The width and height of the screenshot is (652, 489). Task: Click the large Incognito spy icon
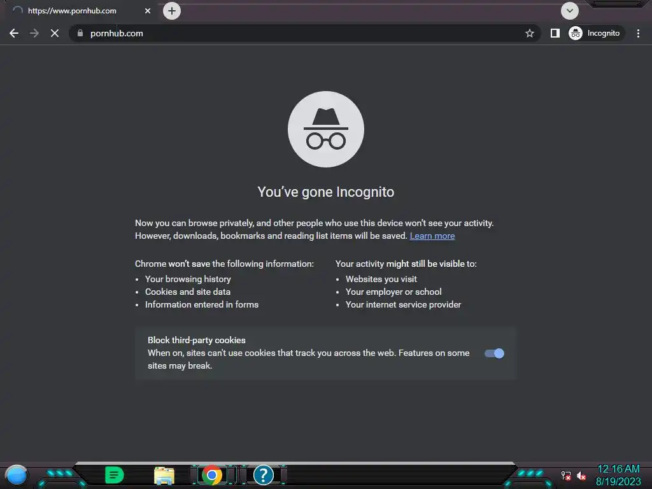326,129
